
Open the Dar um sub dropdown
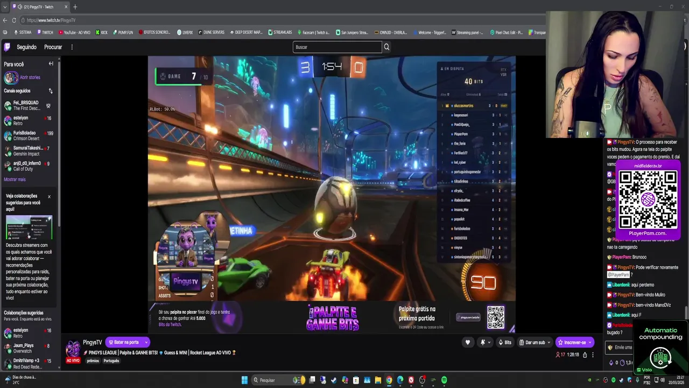535,342
